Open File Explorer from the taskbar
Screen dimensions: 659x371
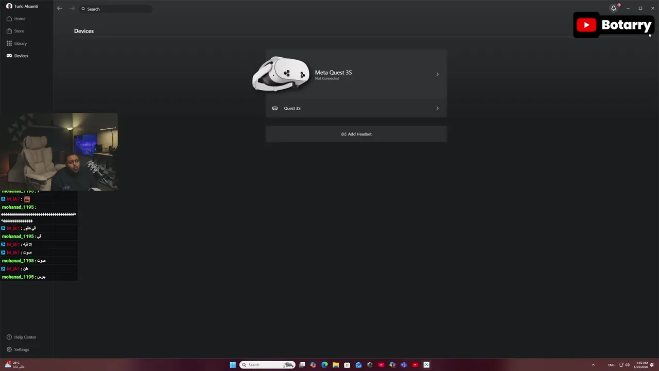coord(336,365)
